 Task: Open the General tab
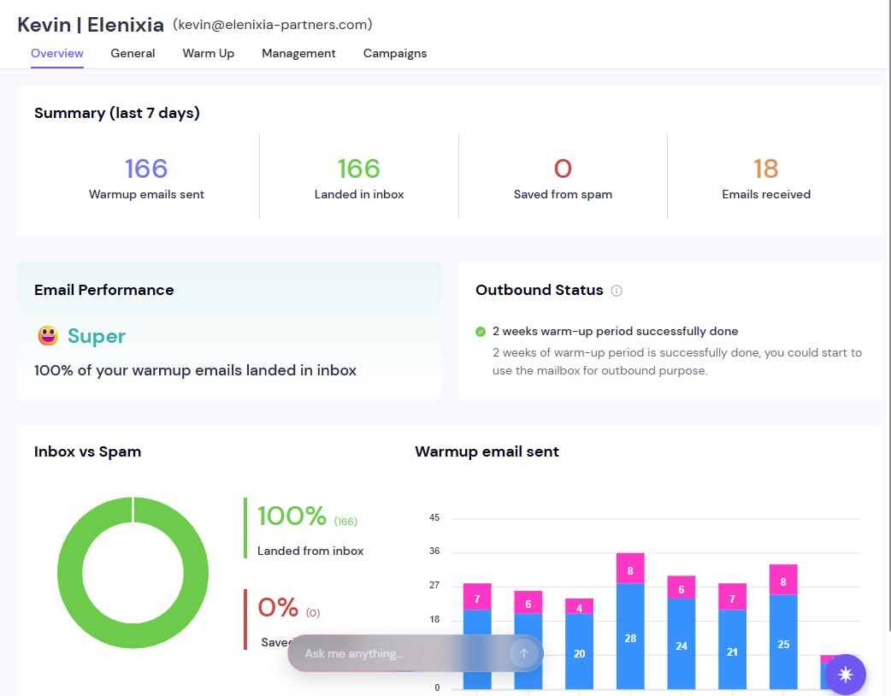coord(133,53)
